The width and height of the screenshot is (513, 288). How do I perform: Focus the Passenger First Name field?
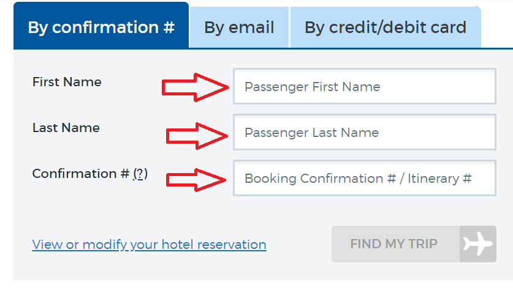click(x=365, y=87)
